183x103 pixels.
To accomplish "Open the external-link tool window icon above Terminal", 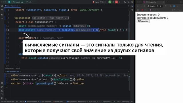I will [2, 87].
